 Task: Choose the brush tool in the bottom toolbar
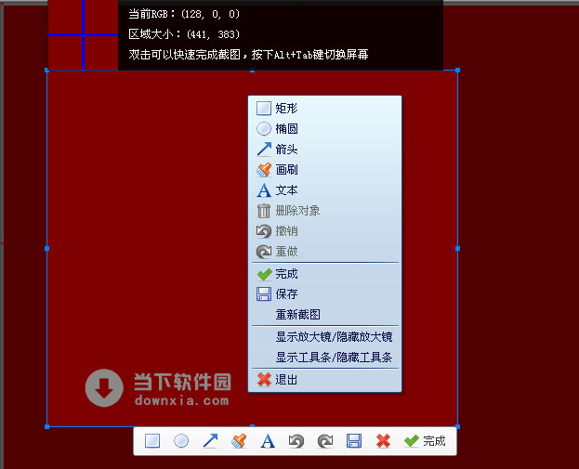(x=239, y=441)
